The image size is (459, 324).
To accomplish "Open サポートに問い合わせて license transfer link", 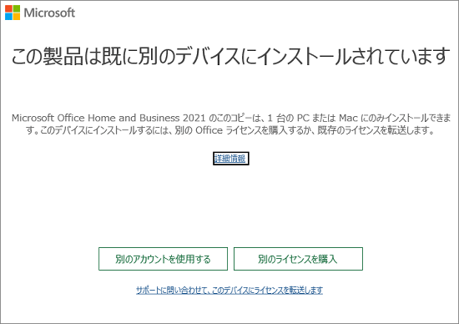I will pyautogui.click(x=229, y=291).
